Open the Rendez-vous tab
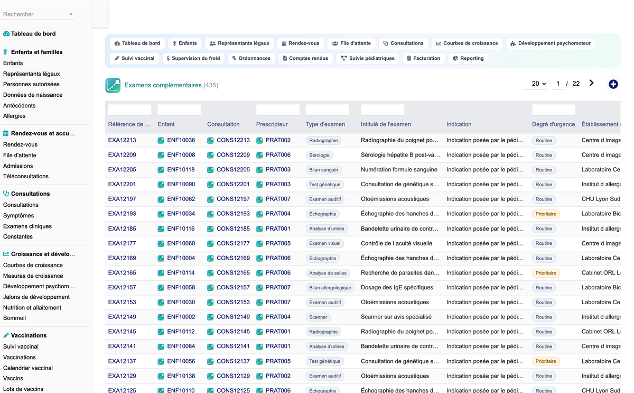Screen dimensions: 634x393 tap(300, 43)
